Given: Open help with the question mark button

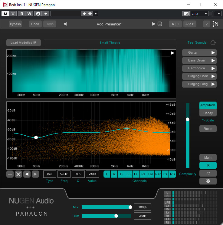Looking at the screenshot, I should pyautogui.click(x=207, y=24).
